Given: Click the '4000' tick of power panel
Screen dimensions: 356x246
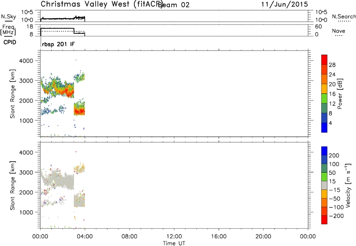Looking at the screenshot, I should pos(26,61).
